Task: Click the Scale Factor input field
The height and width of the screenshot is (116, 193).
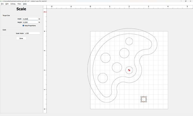Action: pos(32,33)
